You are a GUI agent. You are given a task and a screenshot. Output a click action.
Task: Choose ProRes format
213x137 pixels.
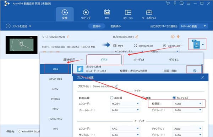pos(55,99)
